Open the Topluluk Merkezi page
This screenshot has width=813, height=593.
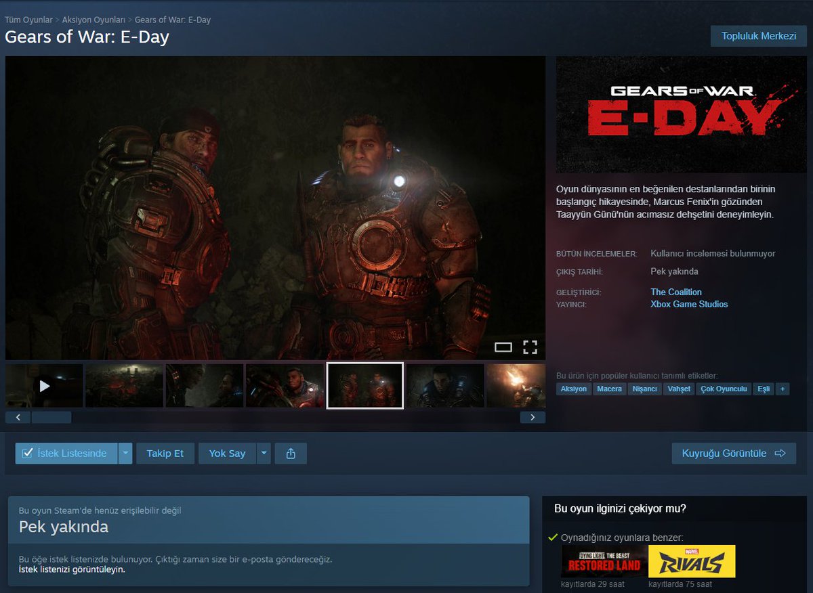[757, 36]
